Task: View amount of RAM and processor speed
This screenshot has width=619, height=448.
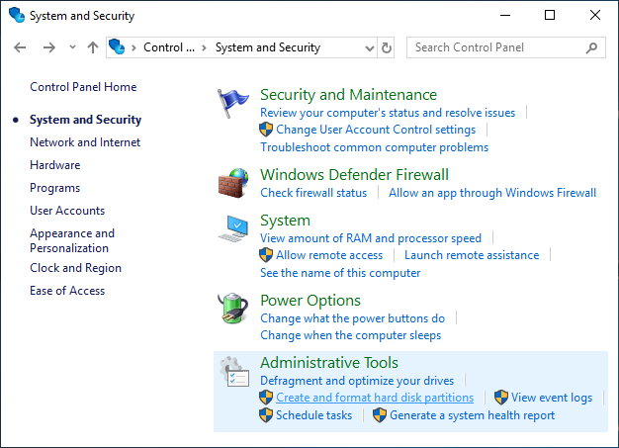Action: point(371,238)
